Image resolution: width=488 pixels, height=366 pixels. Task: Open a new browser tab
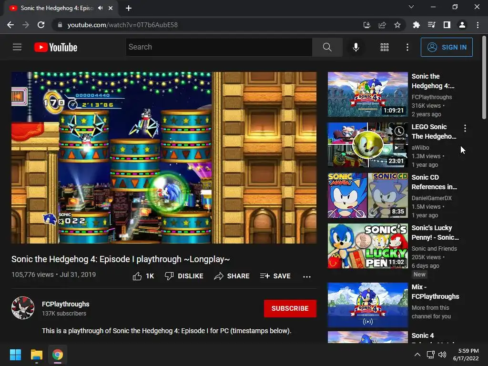(129, 8)
